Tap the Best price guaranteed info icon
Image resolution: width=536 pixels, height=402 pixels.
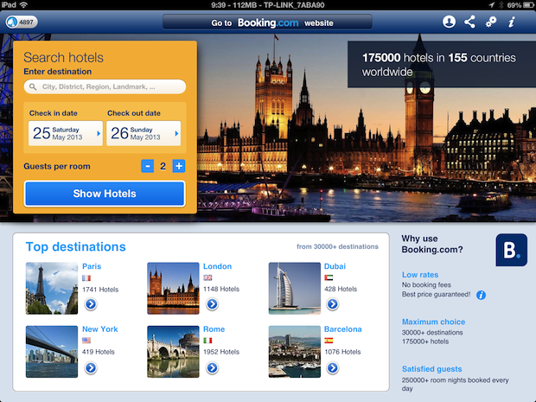coord(481,295)
